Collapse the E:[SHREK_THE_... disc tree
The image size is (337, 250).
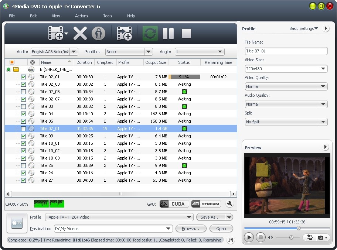pos(8,69)
